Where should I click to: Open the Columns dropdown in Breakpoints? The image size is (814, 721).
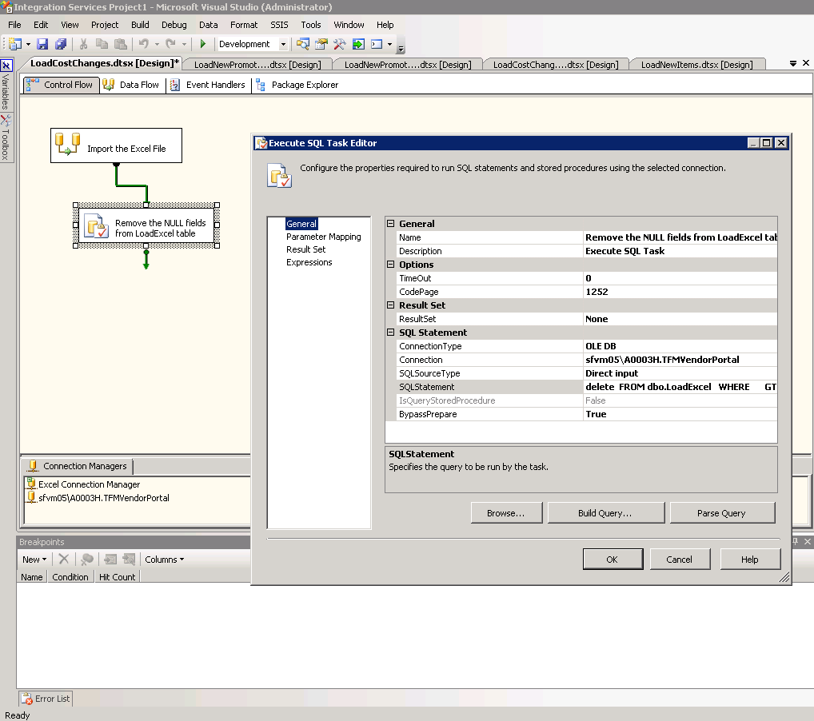tap(164, 559)
